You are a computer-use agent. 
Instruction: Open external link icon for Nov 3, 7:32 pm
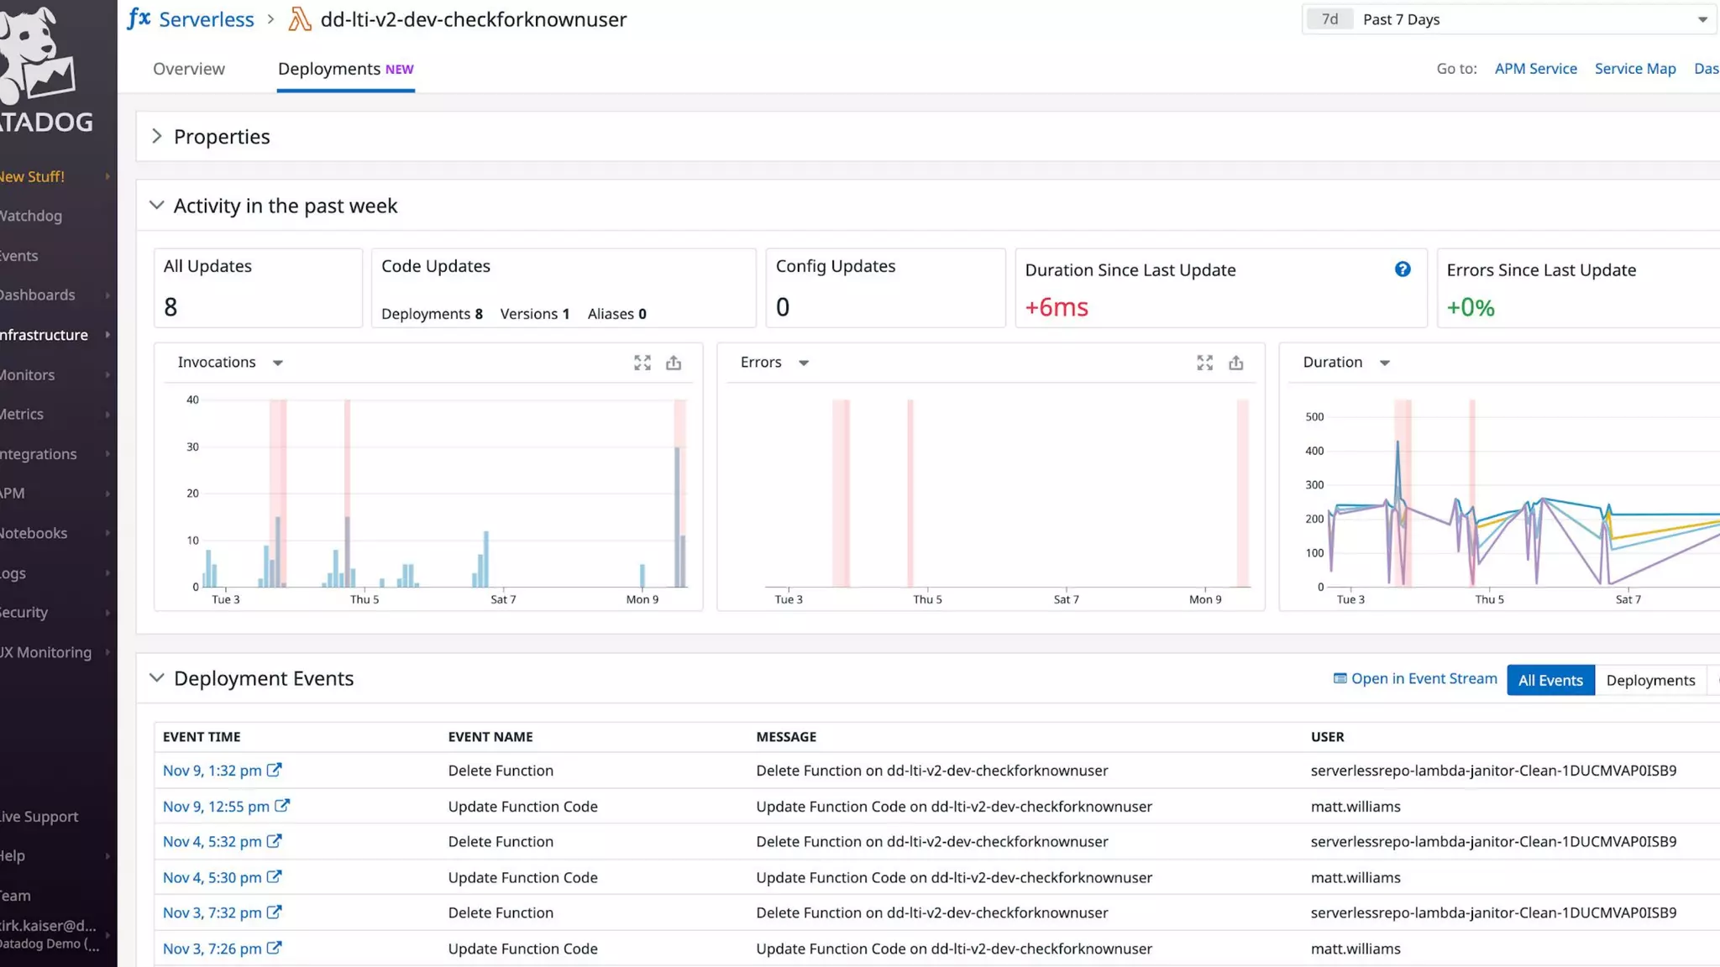point(275,912)
